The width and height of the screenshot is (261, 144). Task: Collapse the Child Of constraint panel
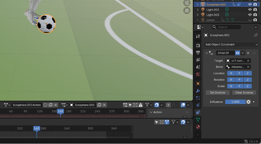tap(207, 53)
